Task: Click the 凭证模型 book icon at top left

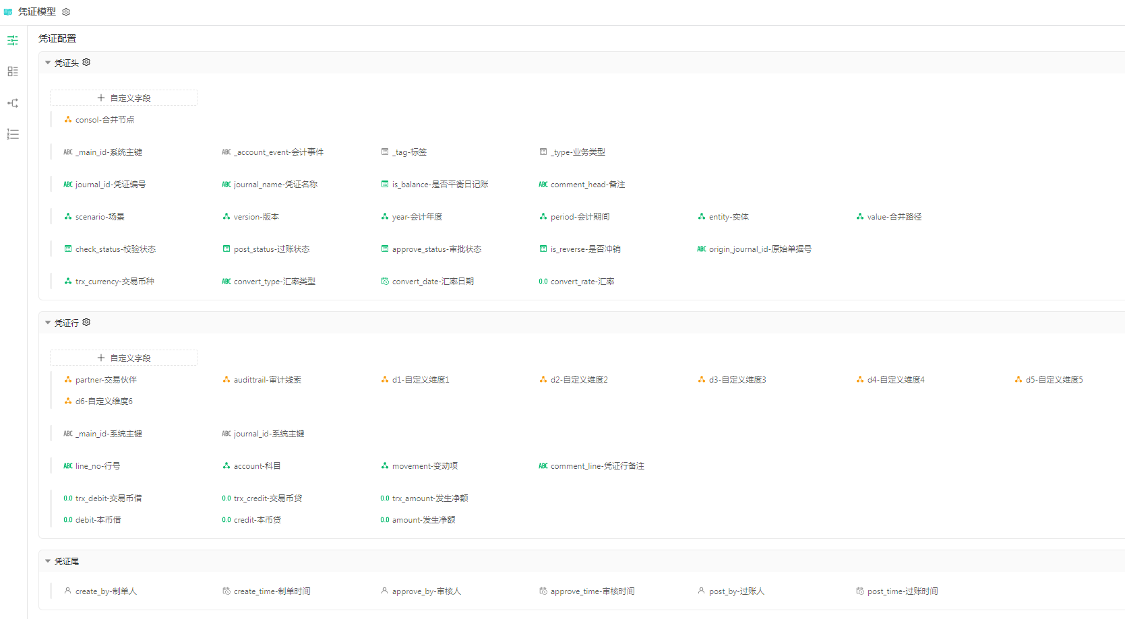Action: coord(8,12)
